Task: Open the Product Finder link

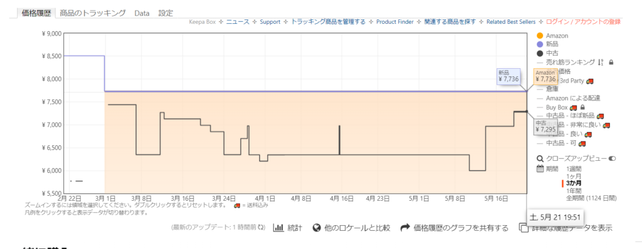Action: pos(395,22)
